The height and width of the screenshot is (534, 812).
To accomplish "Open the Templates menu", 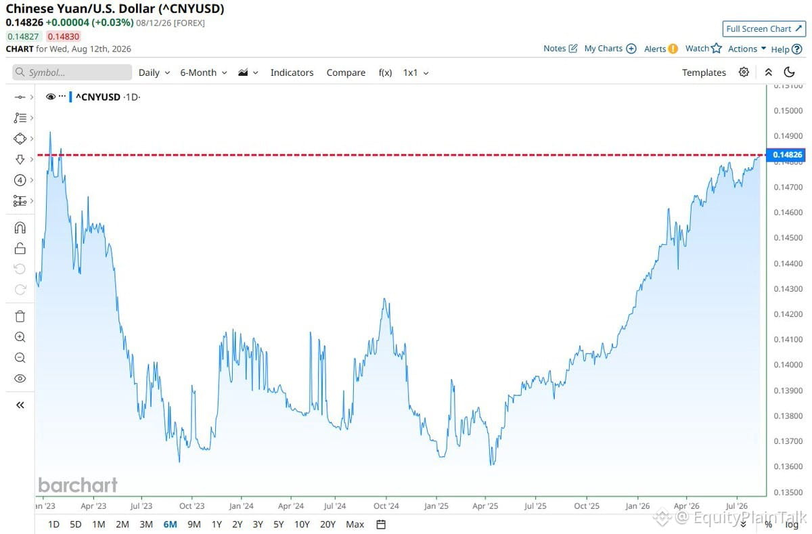I will [704, 72].
